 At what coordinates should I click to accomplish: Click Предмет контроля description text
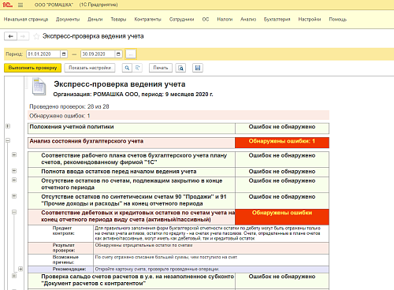pyautogui.click(x=208, y=233)
